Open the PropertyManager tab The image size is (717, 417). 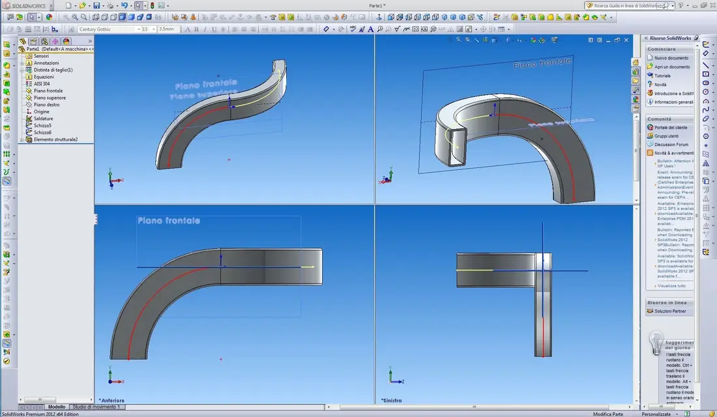point(33,41)
